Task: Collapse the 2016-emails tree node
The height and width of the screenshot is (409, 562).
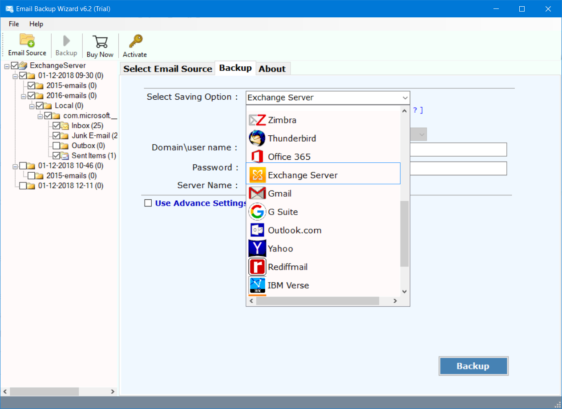Action: click(x=24, y=96)
